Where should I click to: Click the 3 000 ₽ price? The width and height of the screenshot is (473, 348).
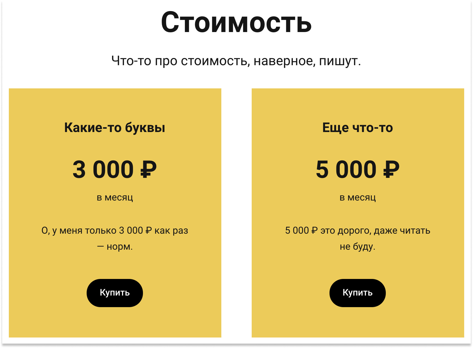click(115, 169)
